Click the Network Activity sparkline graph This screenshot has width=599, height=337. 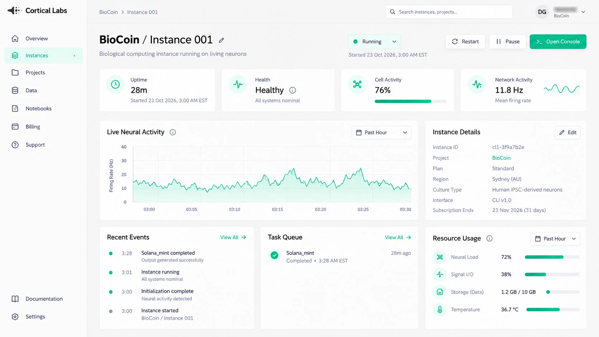point(561,88)
